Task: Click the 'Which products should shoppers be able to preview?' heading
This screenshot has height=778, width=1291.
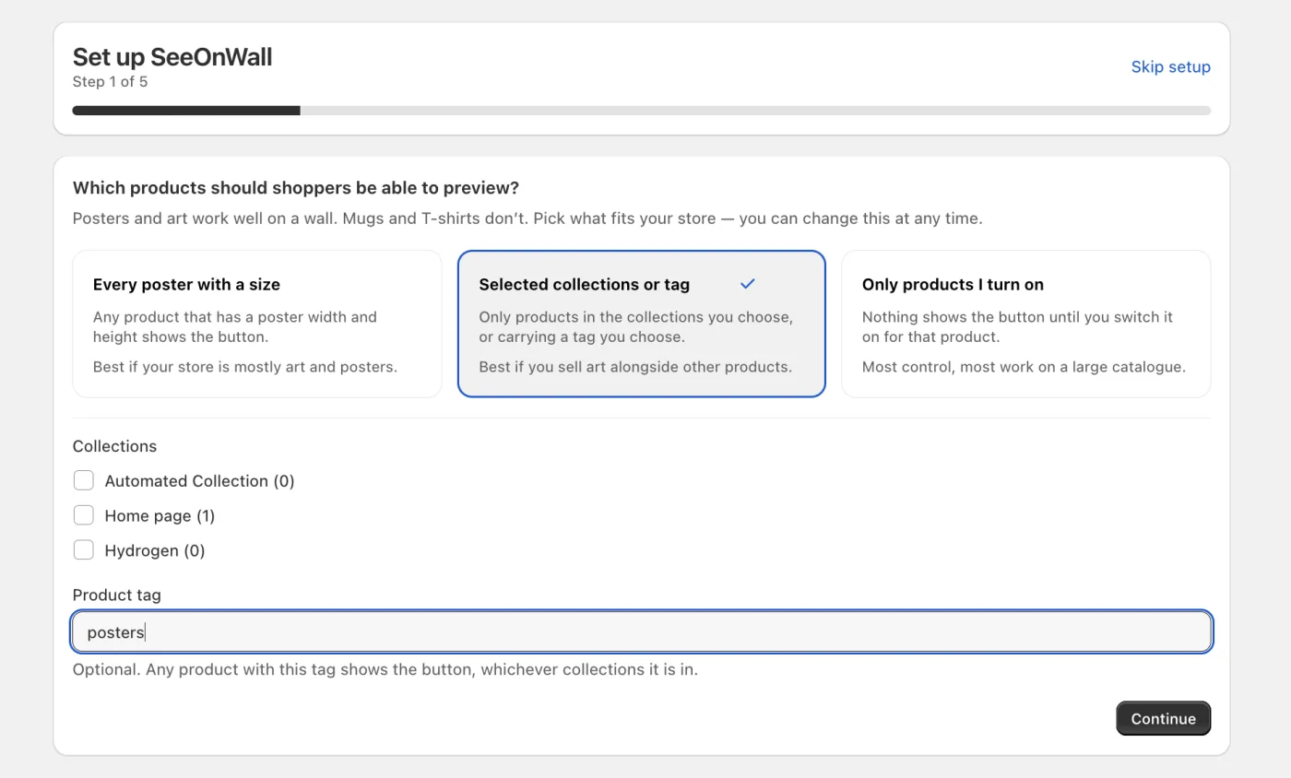Action: 296,188
